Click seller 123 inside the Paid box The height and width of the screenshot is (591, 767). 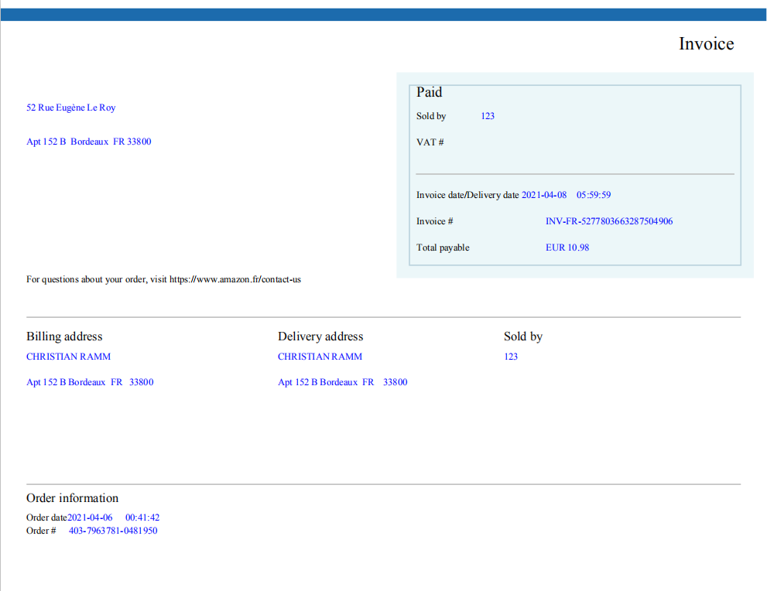488,116
